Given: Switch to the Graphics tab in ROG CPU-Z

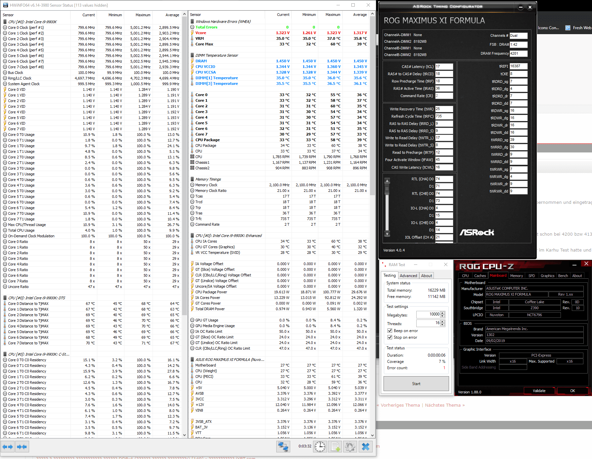Looking at the screenshot, I should [x=547, y=276].
